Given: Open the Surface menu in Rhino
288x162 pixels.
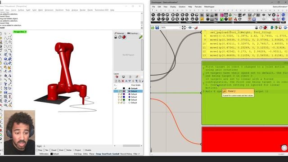Looking at the screenshot, I should pyautogui.click(x=21, y=10).
